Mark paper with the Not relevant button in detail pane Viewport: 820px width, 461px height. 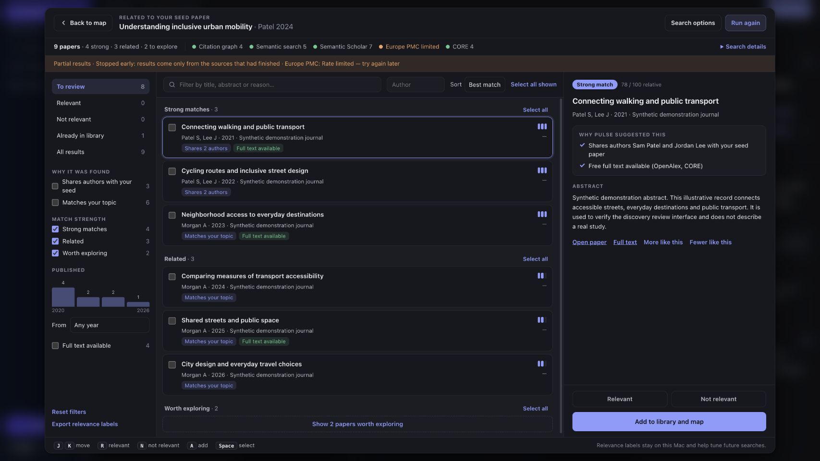pos(718,400)
